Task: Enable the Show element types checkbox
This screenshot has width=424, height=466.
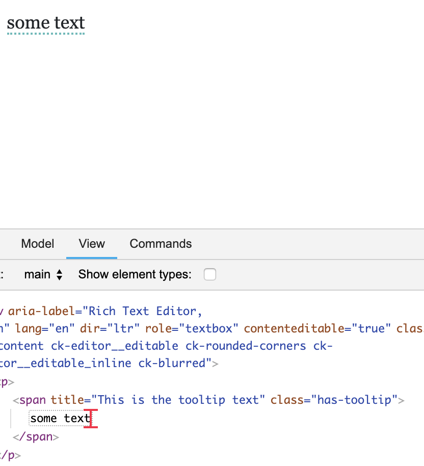Action: [209, 274]
